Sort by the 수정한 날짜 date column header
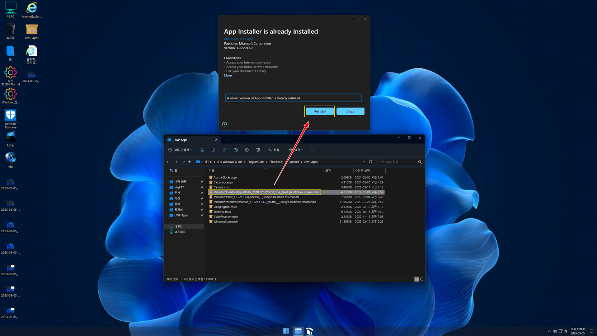The width and height of the screenshot is (597, 336). tap(369, 171)
